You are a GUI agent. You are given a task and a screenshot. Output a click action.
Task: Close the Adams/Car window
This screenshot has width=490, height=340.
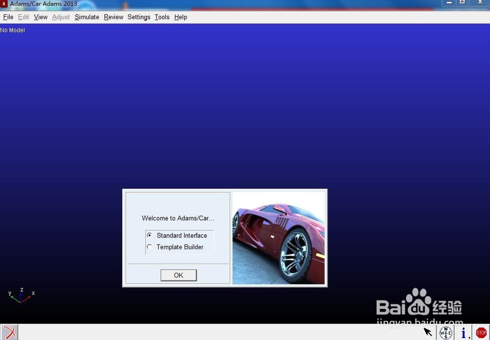pyautogui.click(x=480, y=3)
